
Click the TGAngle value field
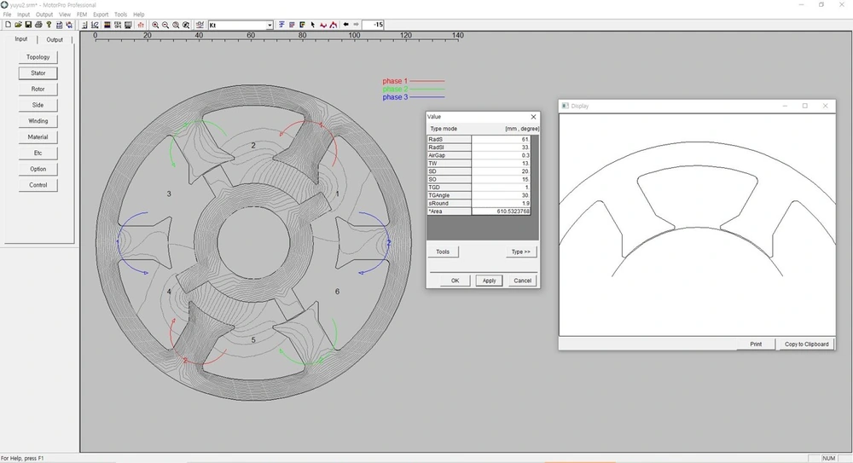point(501,195)
